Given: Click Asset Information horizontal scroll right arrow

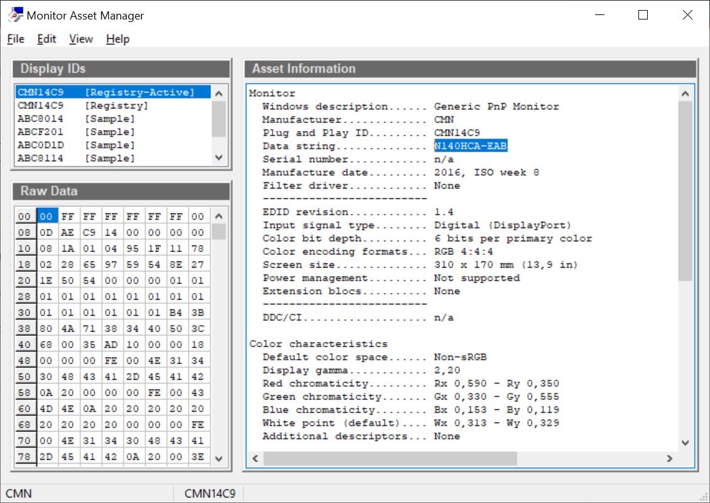Looking at the screenshot, I should pyautogui.click(x=670, y=458).
